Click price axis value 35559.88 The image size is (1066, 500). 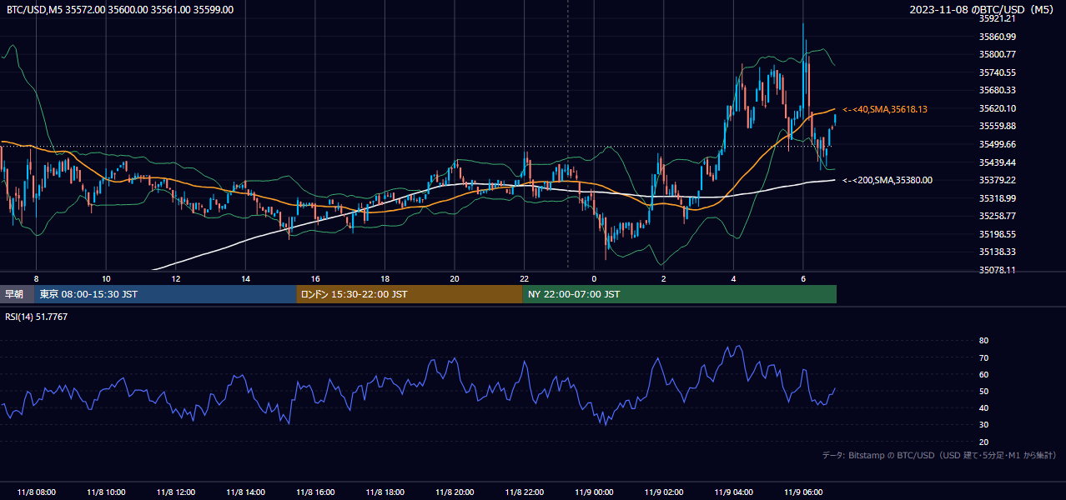coord(997,126)
